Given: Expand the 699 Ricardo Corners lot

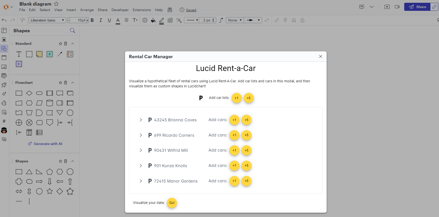Looking at the screenshot, I should pyautogui.click(x=141, y=135).
